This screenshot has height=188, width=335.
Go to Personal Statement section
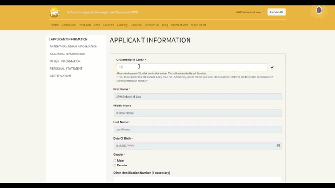click(66, 69)
